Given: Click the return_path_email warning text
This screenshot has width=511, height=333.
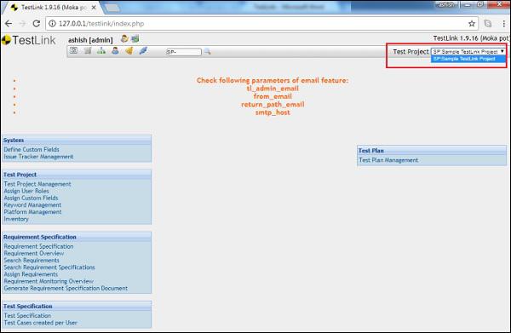Looking at the screenshot, I should [273, 104].
